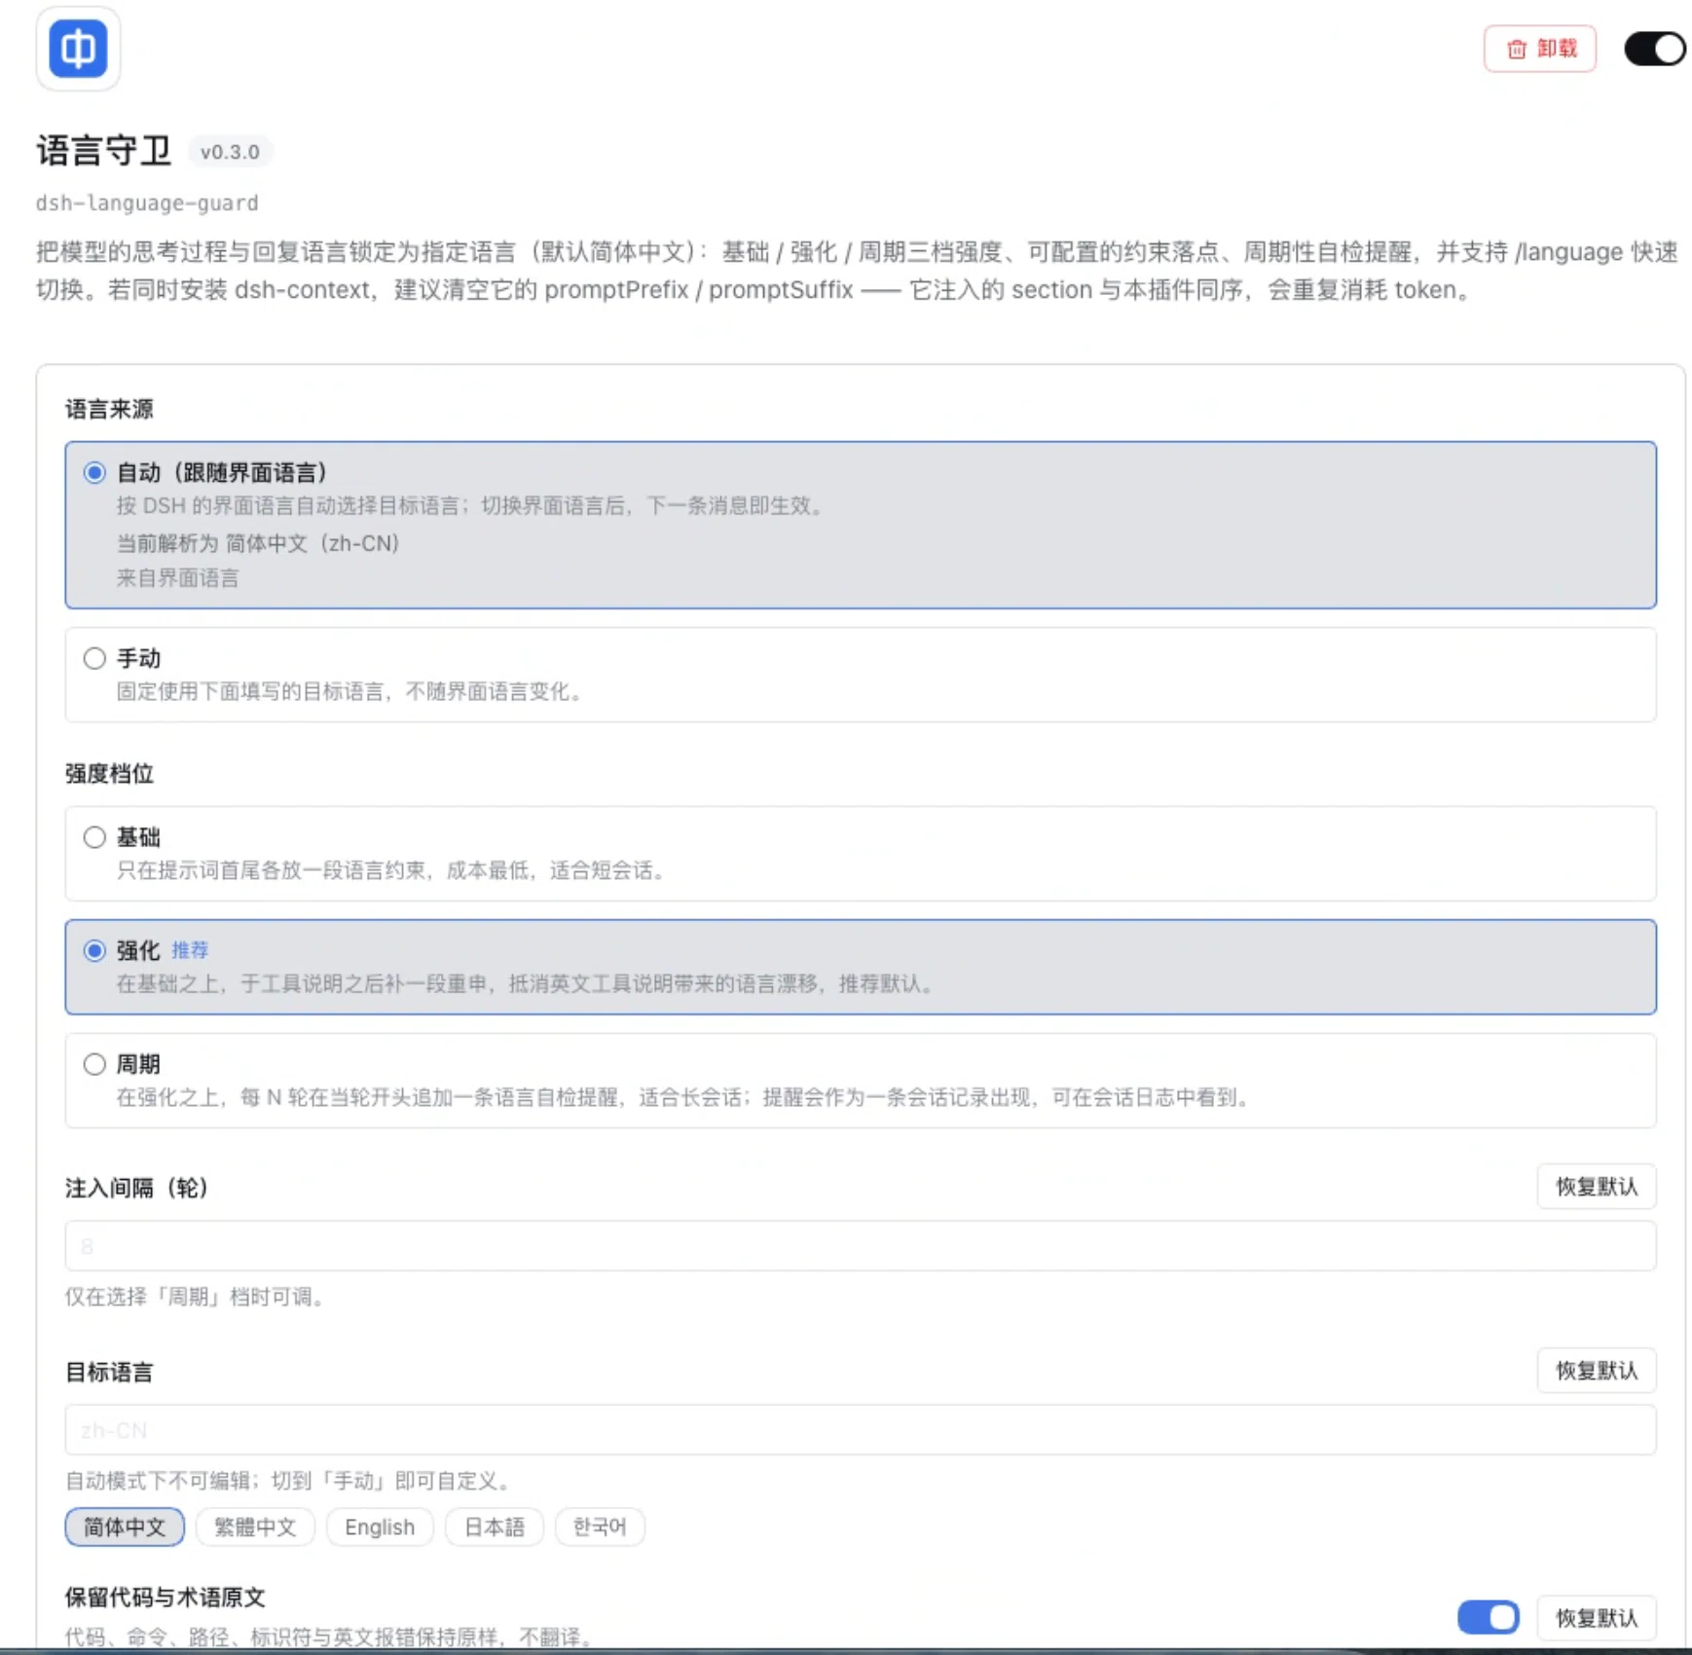Click the dsh-language-guard plugin ID text

tap(147, 203)
